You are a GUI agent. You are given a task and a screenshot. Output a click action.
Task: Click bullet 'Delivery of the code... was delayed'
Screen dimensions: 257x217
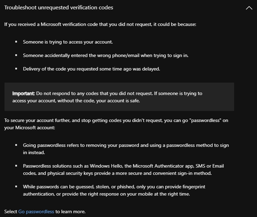pyautogui.click(x=91, y=69)
